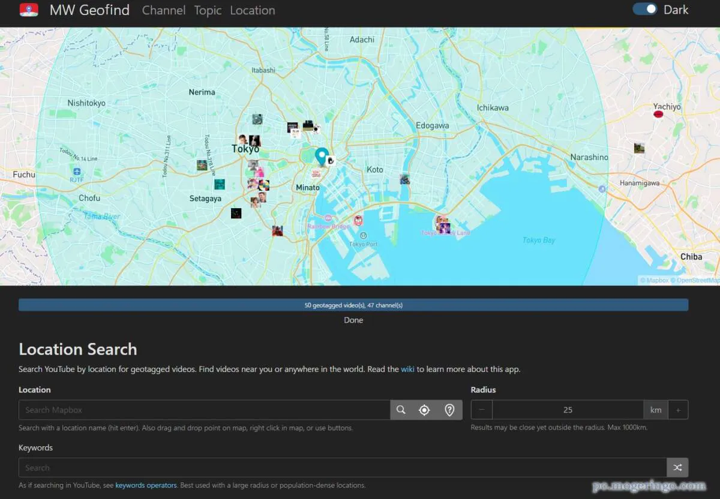
Task: Open teal thumbnail marker above Setagaya label
Action: [220, 184]
